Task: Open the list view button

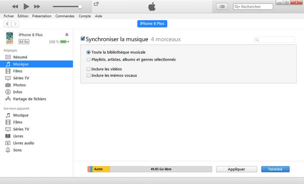Action: [x=222, y=6]
